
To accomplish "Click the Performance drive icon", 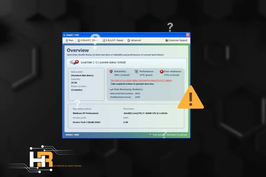I will [136, 71].
